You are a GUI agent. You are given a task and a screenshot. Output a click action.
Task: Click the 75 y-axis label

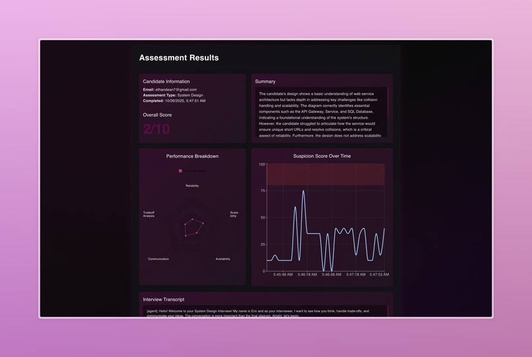(263, 191)
